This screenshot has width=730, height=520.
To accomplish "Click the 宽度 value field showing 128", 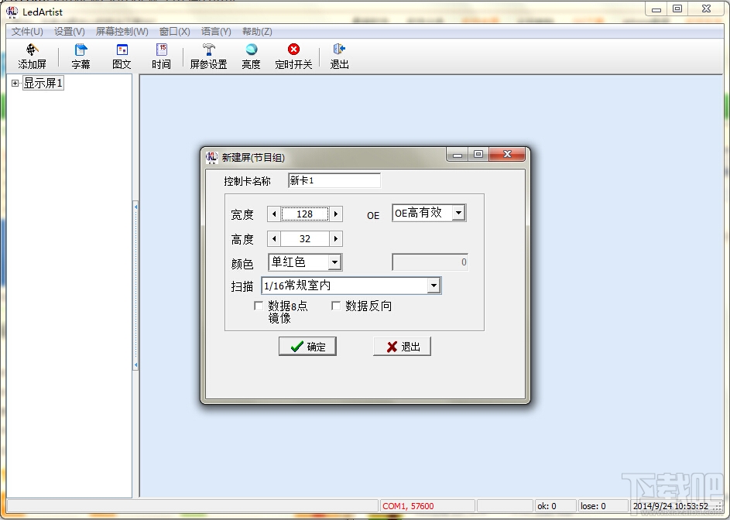I will (x=305, y=214).
